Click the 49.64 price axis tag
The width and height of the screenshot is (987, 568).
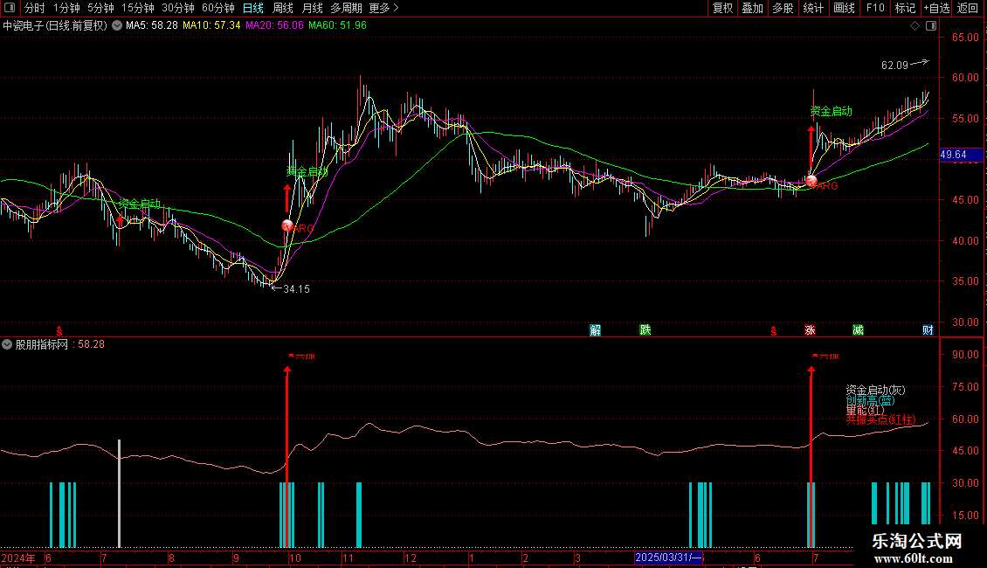(x=961, y=155)
